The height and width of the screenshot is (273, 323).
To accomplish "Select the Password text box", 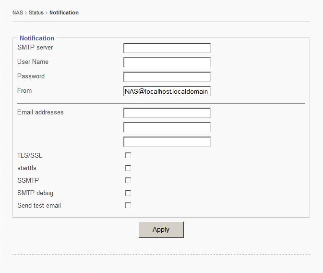I will pos(167,77).
